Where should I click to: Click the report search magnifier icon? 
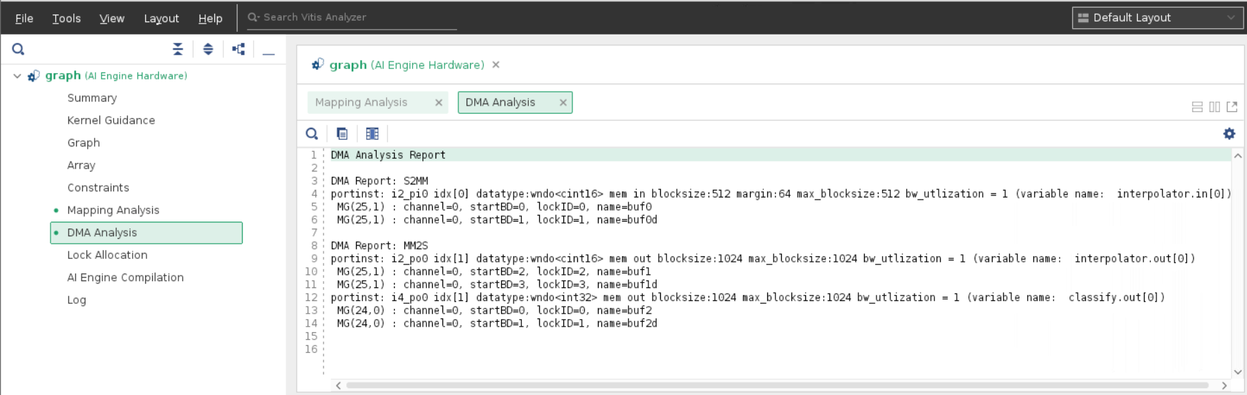tap(312, 134)
